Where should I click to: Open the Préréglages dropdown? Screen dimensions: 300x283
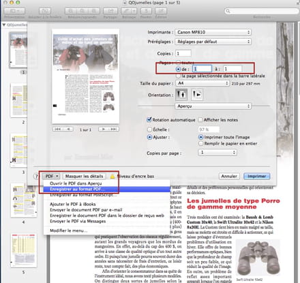(x=213, y=42)
